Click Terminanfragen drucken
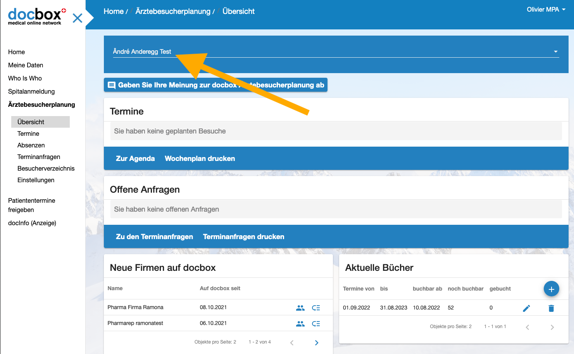The image size is (574, 354). click(x=243, y=236)
